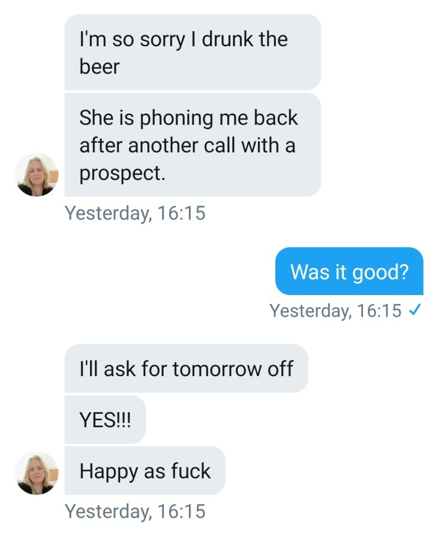The image size is (438, 535).
Task: Click the timestamp under the 'prospect' message
Action: pyautogui.click(x=134, y=213)
